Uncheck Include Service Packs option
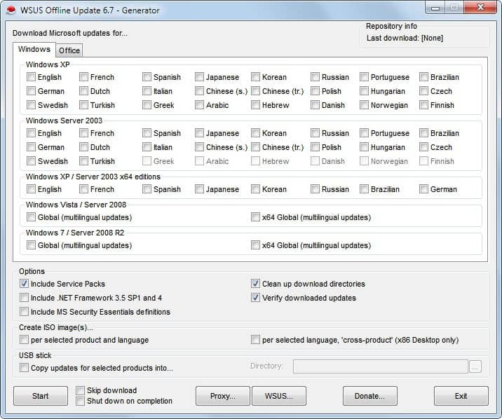 25,284
